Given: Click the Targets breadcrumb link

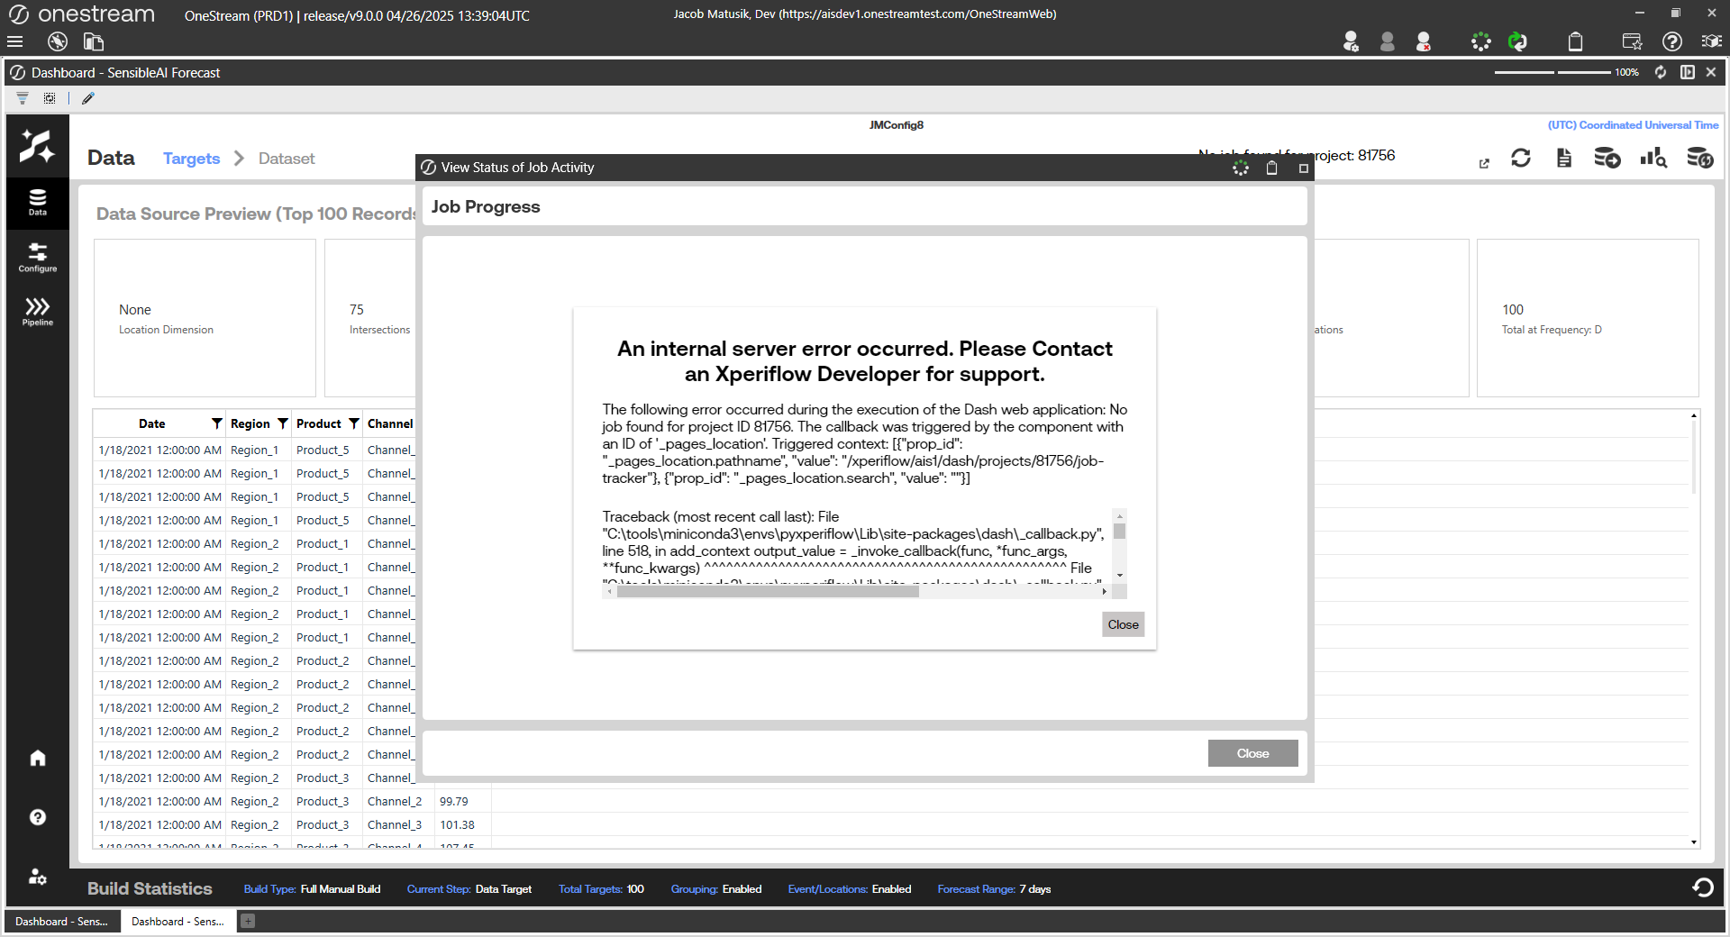Looking at the screenshot, I should tap(191, 159).
